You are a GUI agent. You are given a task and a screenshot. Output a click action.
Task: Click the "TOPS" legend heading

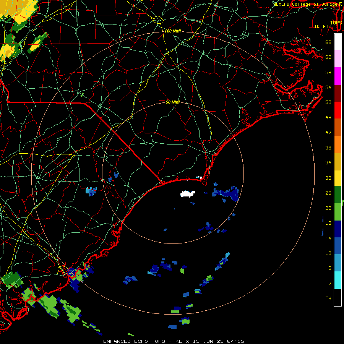[x=336, y=23]
